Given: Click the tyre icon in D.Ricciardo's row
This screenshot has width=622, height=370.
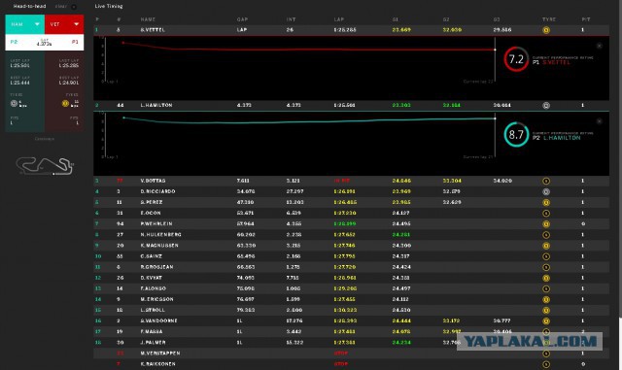Looking at the screenshot, I should [546, 191].
